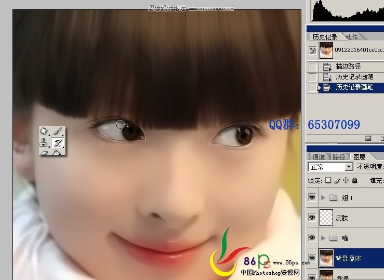
Task: Select the Eraser tool in the toolbox
Action: pyautogui.click(x=44, y=152)
